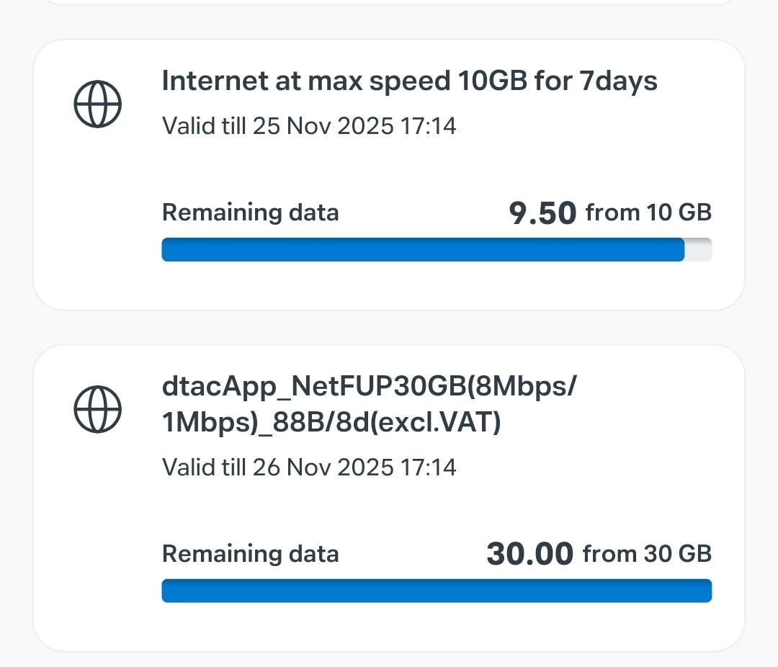The image size is (778, 667).
Task: Open the dtacApp_NetFUP30GB package title
Action: point(369,387)
